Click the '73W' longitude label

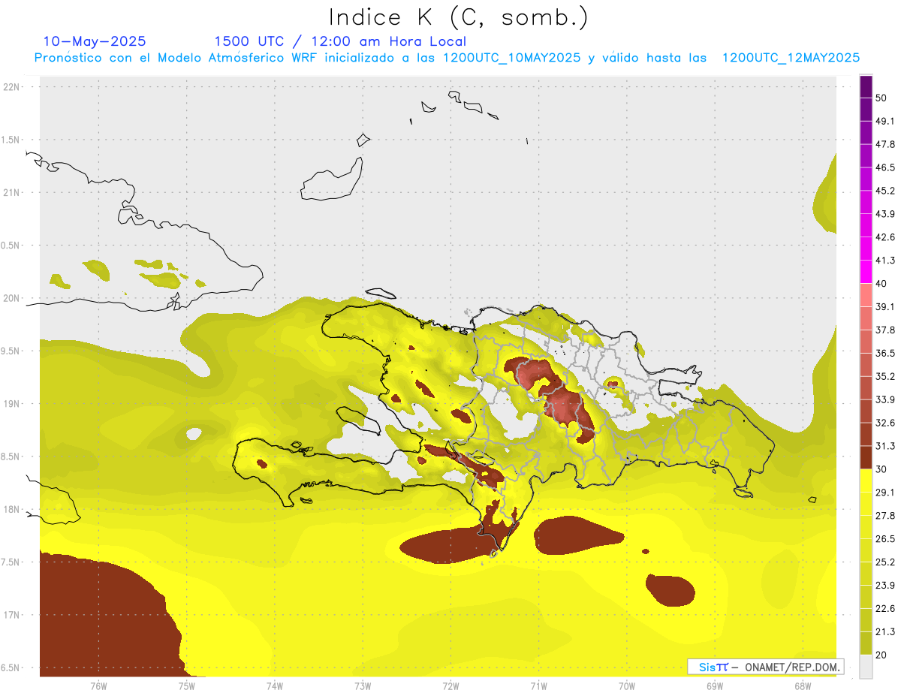tap(363, 685)
